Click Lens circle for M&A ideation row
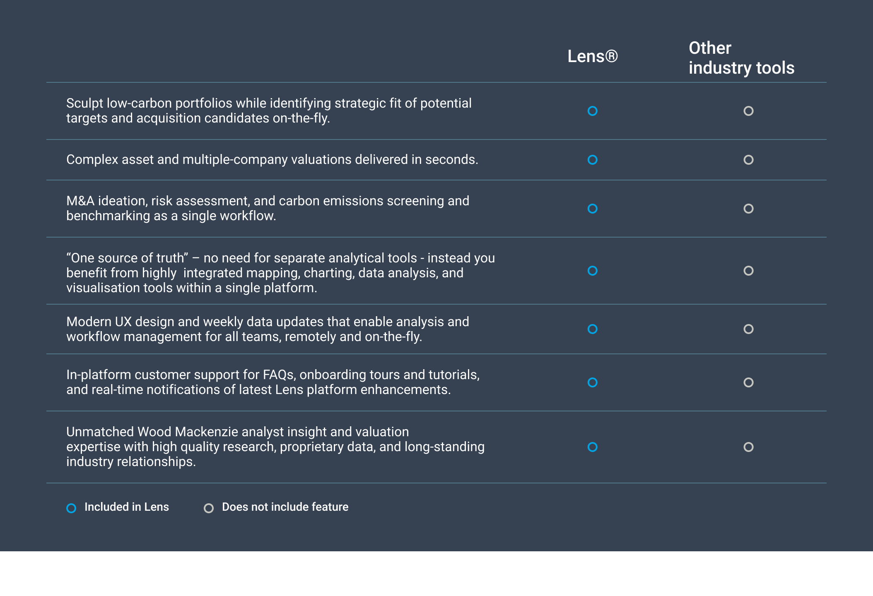Viewport: 873px width, 596px height. click(x=593, y=209)
